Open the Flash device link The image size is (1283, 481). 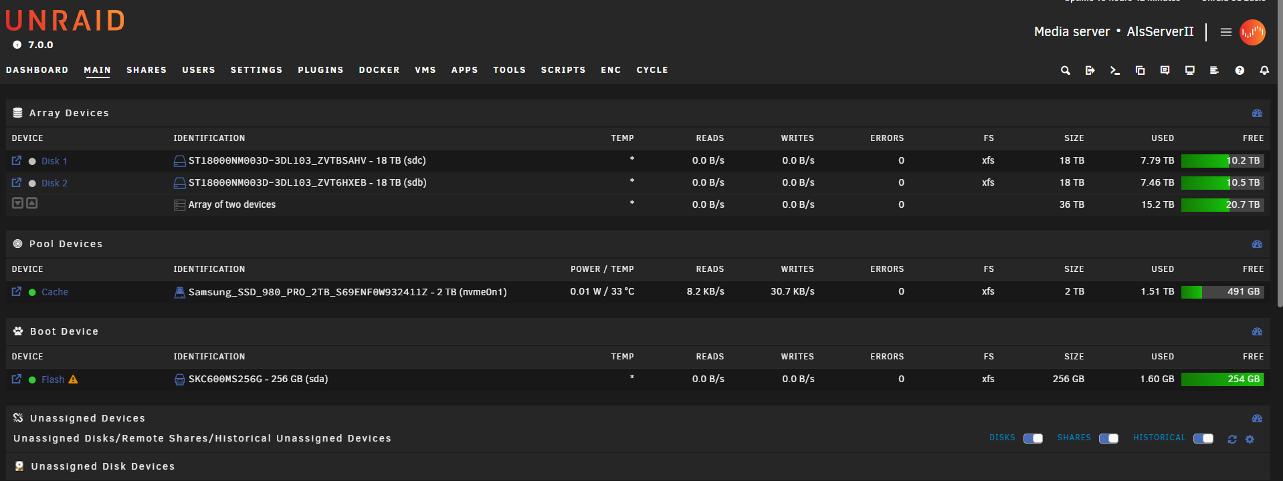coord(53,379)
